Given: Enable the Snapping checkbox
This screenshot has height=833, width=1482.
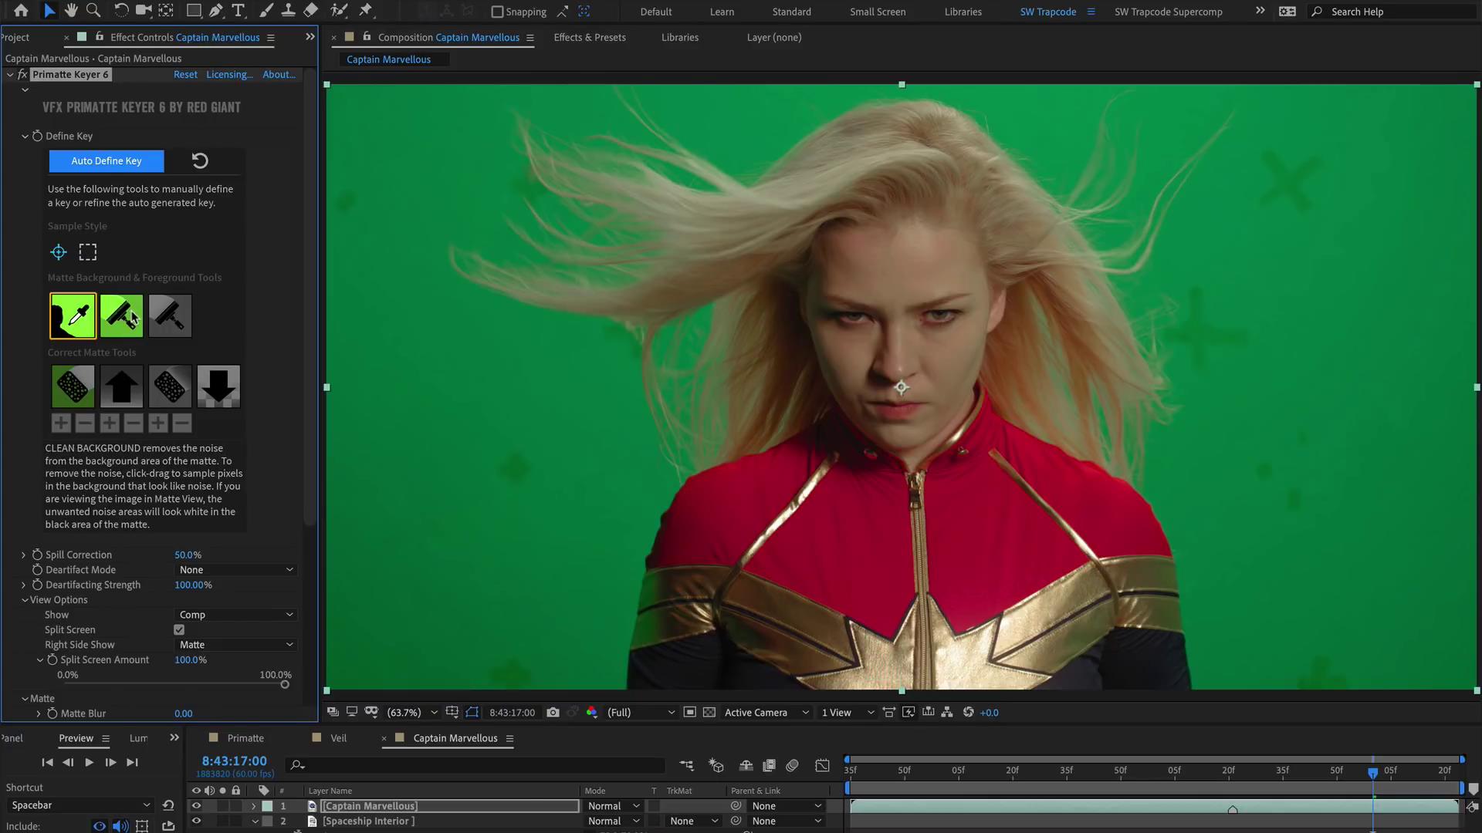Looking at the screenshot, I should coord(498,12).
